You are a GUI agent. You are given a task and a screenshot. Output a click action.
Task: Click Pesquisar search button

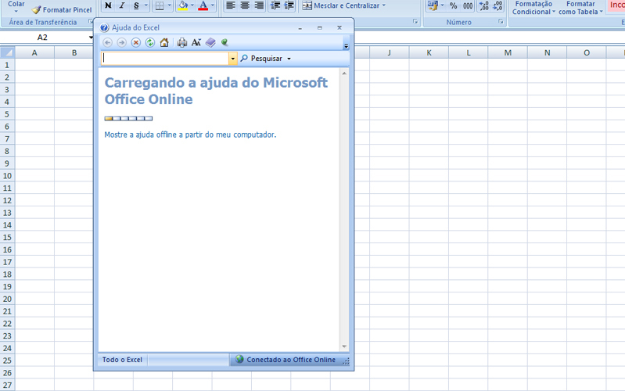click(261, 59)
